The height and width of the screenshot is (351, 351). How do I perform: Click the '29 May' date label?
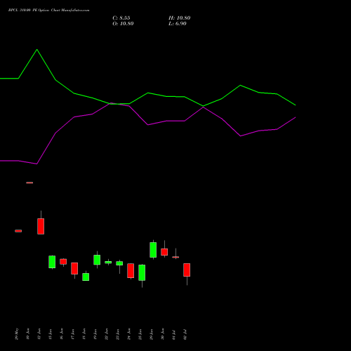click(16, 334)
